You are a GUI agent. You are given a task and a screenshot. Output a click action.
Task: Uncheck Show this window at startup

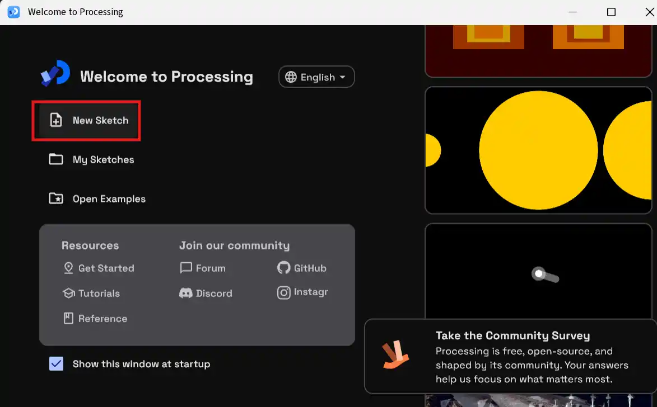click(x=56, y=363)
